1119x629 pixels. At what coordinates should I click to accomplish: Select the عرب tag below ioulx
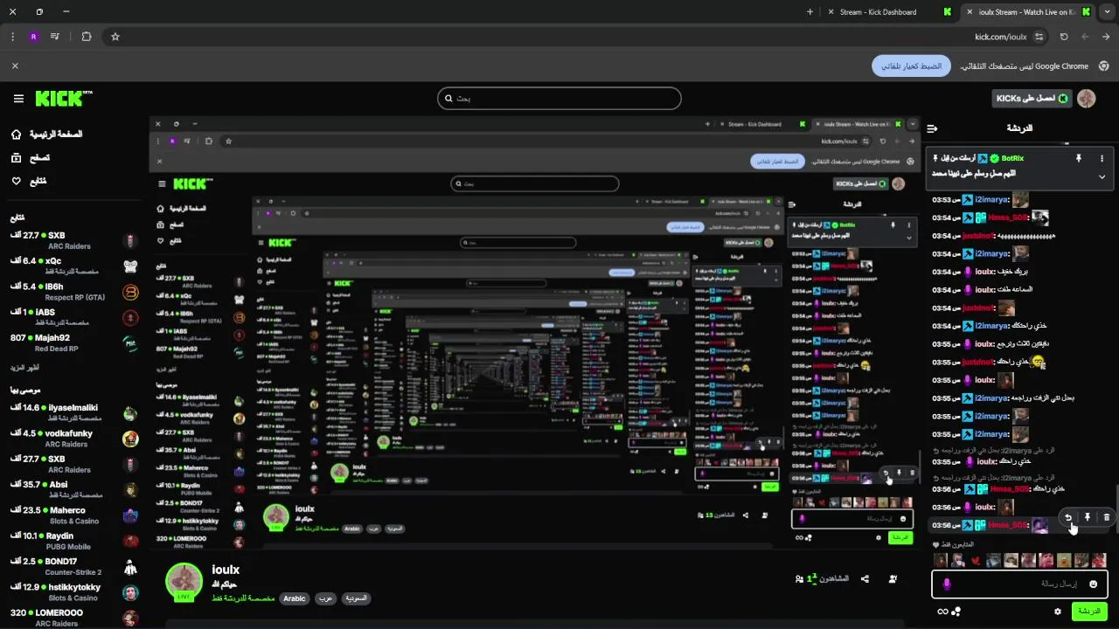click(324, 598)
